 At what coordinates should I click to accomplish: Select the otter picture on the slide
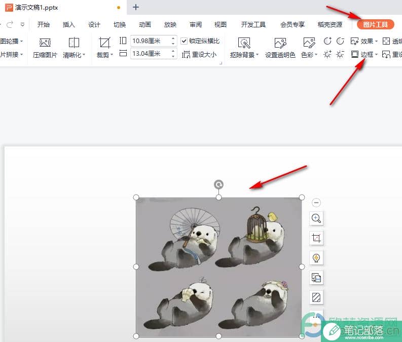(x=219, y=267)
